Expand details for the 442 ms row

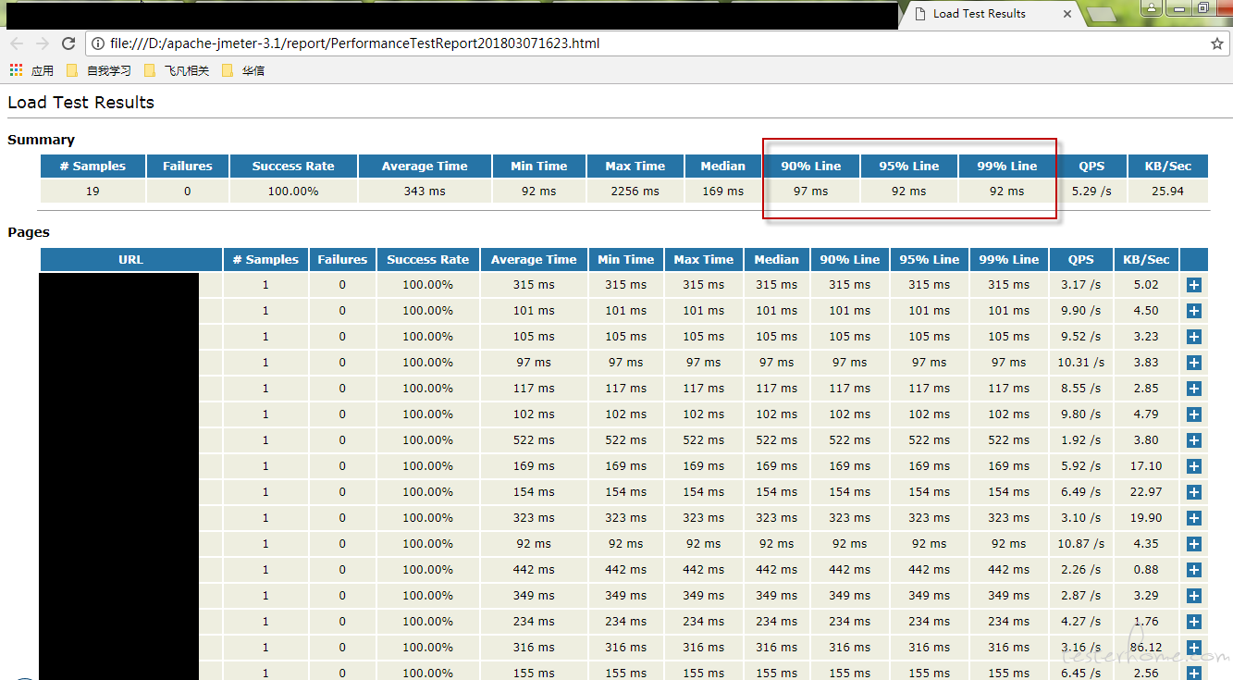point(1193,570)
